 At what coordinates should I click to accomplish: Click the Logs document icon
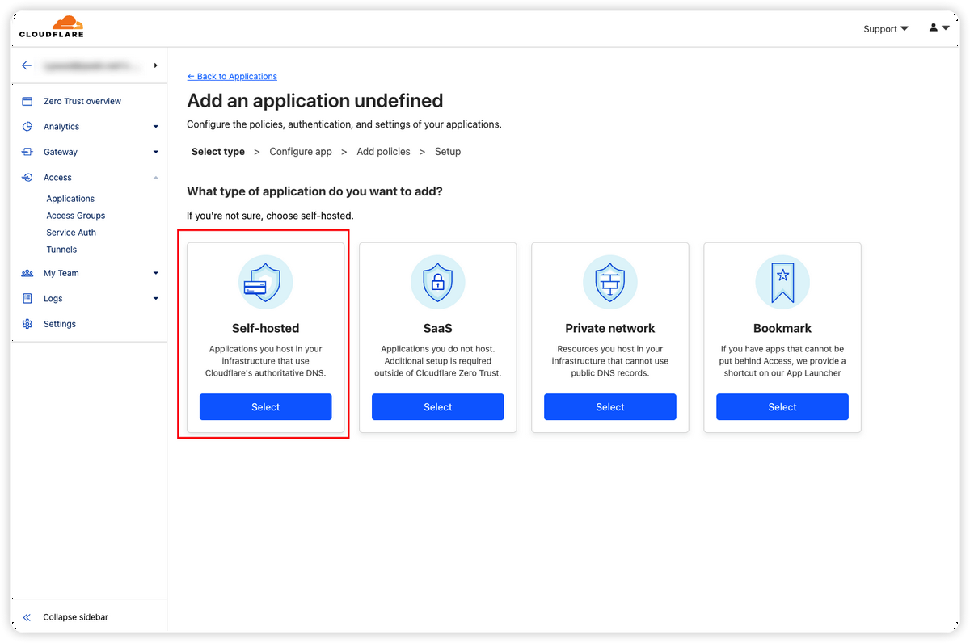pos(27,298)
